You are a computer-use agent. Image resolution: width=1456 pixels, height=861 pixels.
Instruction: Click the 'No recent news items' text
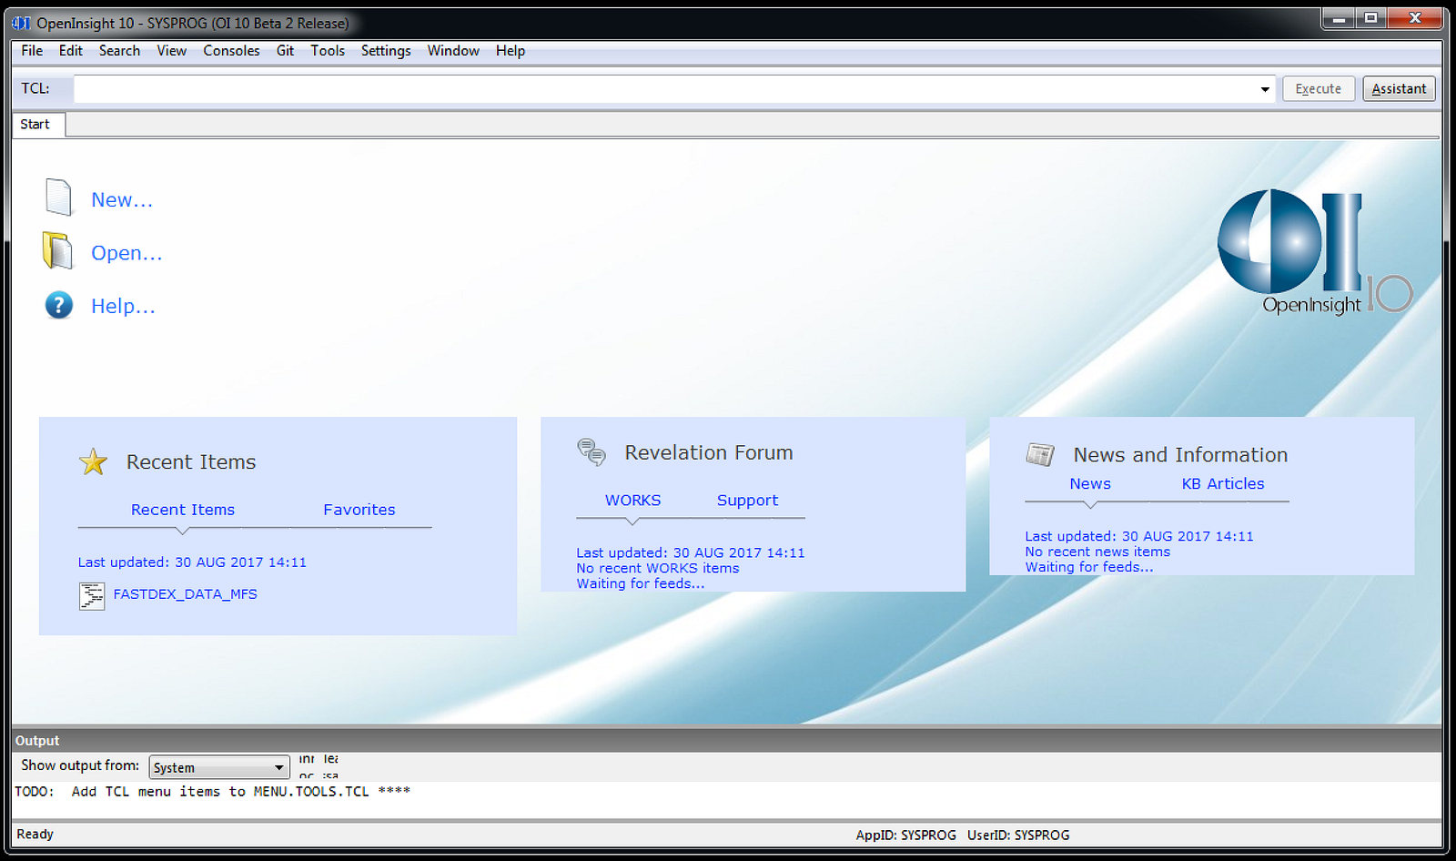[x=1097, y=552]
